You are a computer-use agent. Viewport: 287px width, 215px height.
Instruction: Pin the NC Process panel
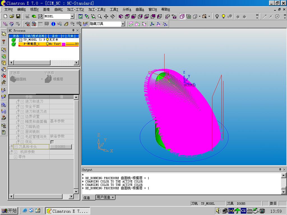point(73,30)
